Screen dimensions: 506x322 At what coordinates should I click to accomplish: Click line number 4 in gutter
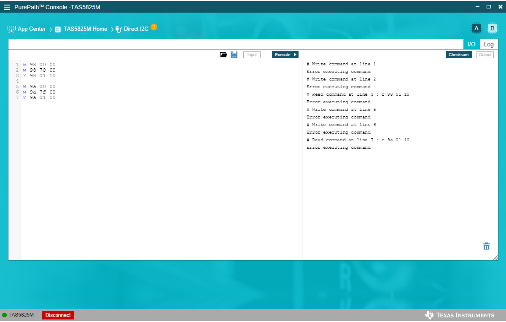click(x=17, y=81)
